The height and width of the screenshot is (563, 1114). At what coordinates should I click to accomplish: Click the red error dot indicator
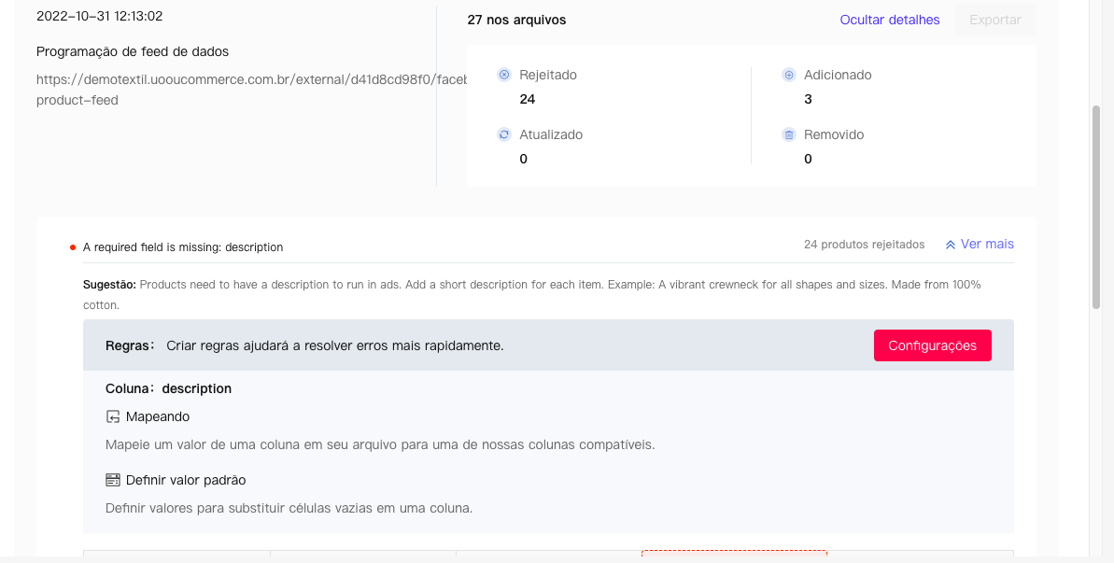click(x=73, y=247)
